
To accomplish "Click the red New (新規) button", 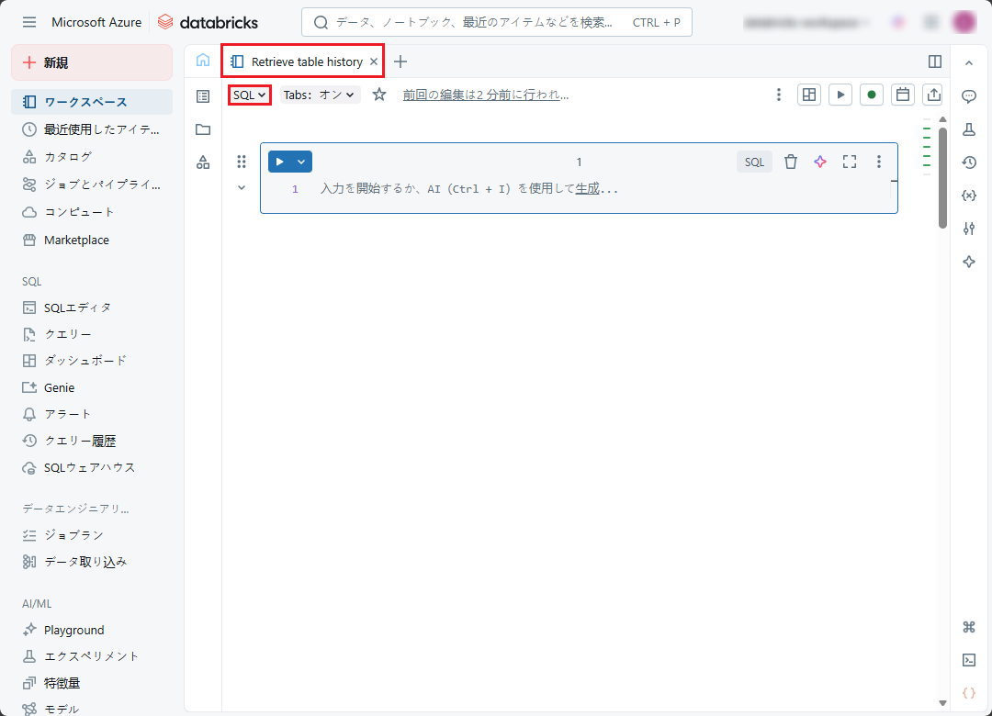I will [x=91, y=62].
